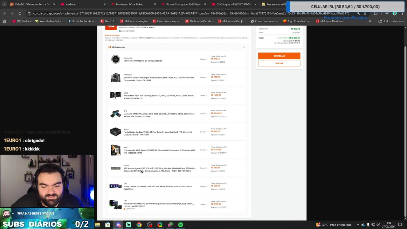Click the microphone icon in the system tray
The image size is (407, 229).
point(368,225)
